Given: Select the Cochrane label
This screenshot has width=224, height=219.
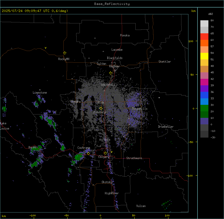Looking at the screenshot, I should coord(84,148).
